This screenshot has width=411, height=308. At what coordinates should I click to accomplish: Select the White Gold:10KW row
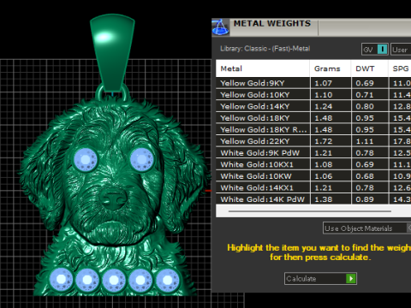pyautogui.click(x=313, y=176)
